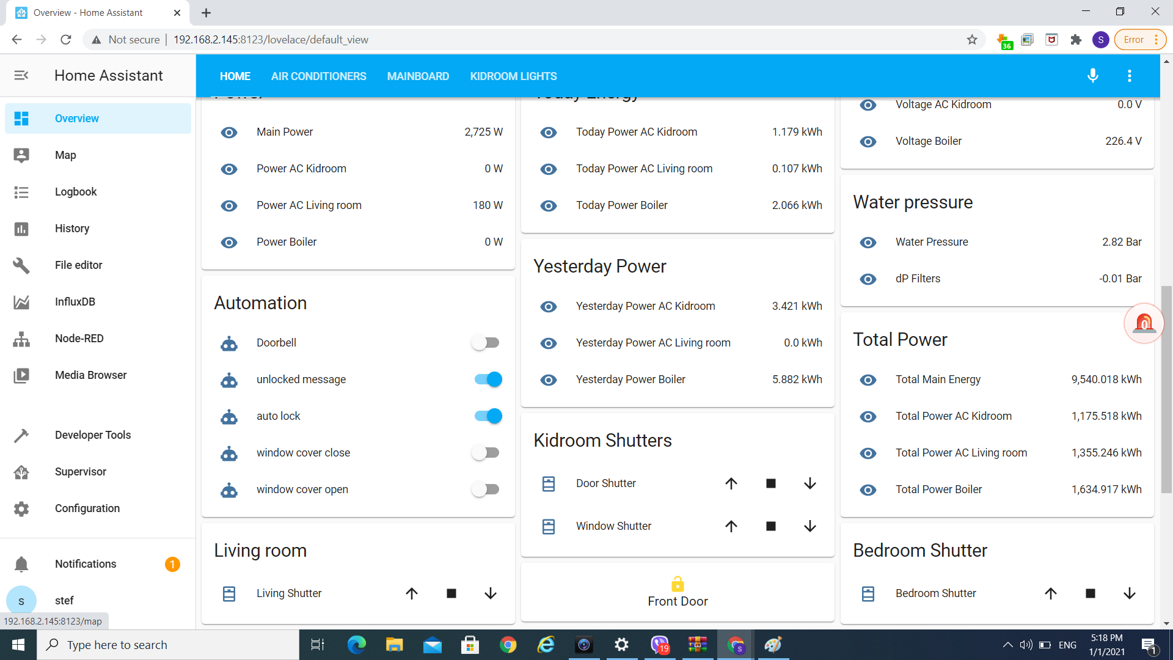
Task: Stop the Window Shutter
Action: tap(771, 526)
